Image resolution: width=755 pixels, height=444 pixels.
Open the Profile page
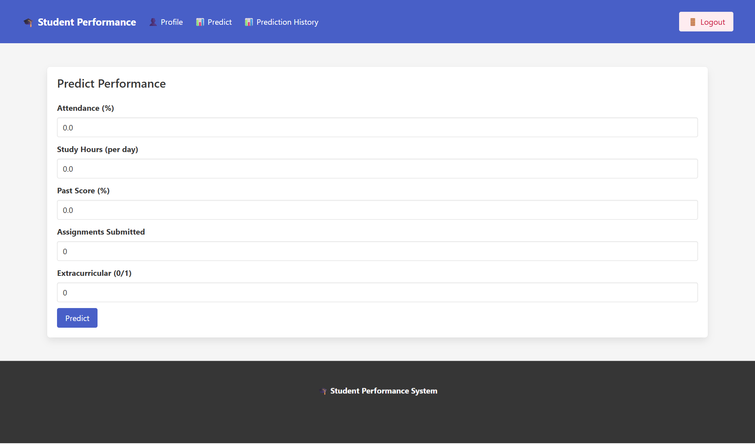pyautogui.click(x=171, y=22)
